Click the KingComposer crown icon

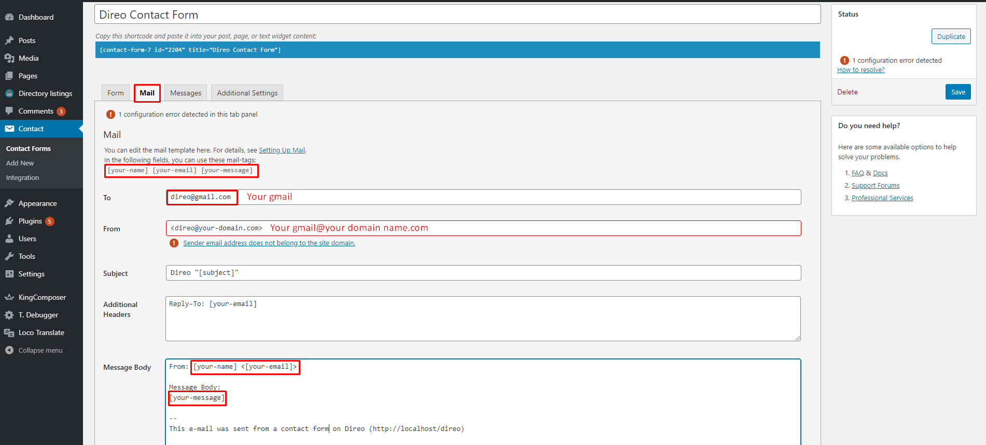point(9,297)
